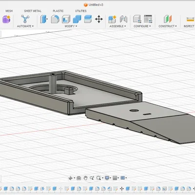The width and height of the screenshot is (195, 195).
Task: Activate the Pan hand tool
Action: tap(85, 178)
